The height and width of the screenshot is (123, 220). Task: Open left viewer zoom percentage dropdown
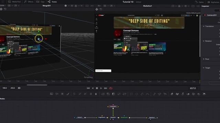[x=3, y=5]
